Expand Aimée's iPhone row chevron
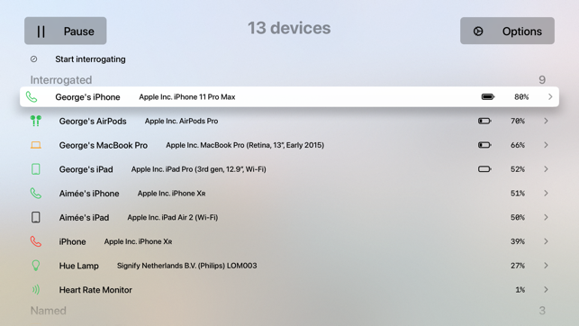 (x=546, y=193)
